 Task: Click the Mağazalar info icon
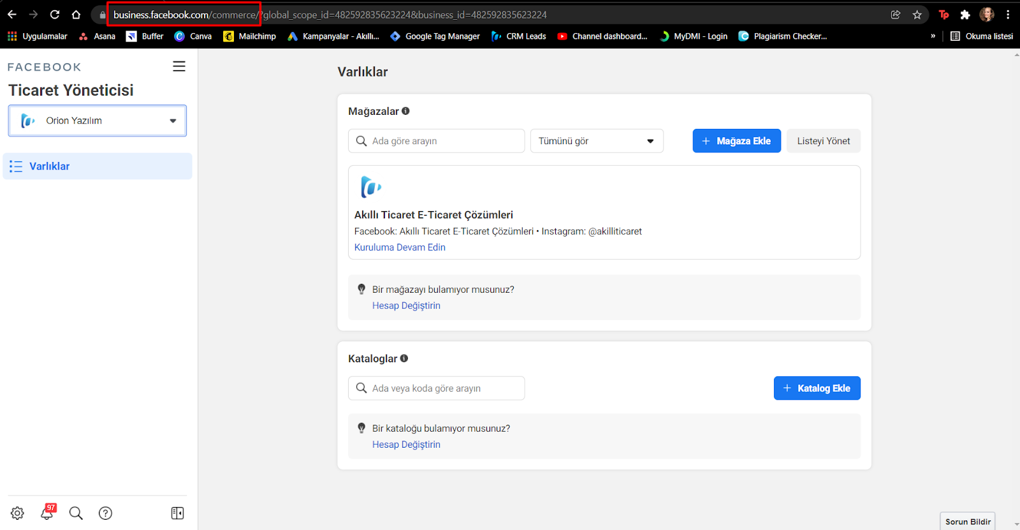(x=405, y=111)
